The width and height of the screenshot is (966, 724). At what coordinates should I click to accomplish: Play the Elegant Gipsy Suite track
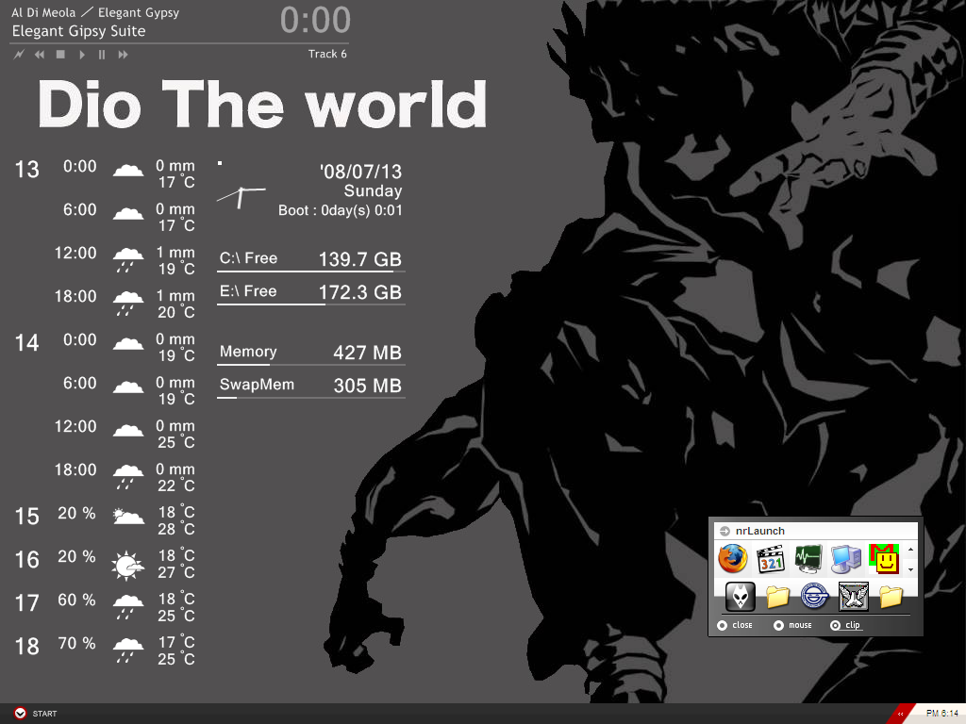coord(81,55)
